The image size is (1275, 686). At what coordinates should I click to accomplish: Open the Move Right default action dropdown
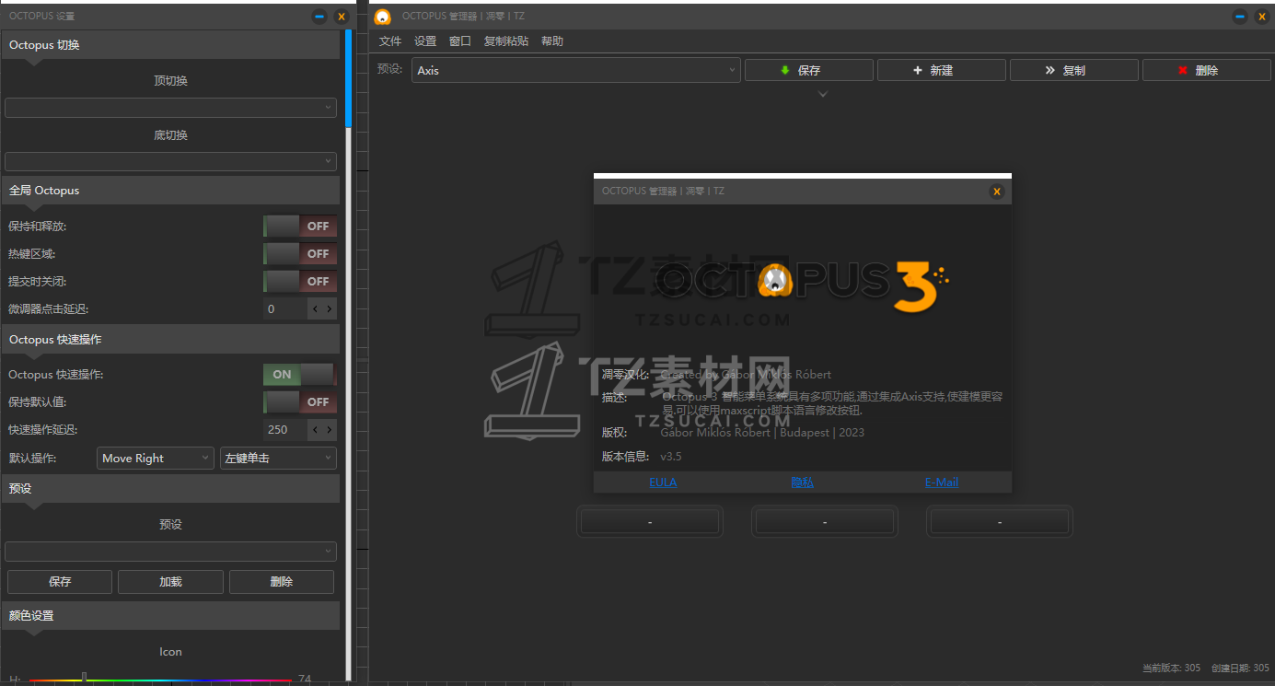pos(156,459)
